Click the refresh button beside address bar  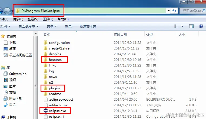click(x=174, y=11)
